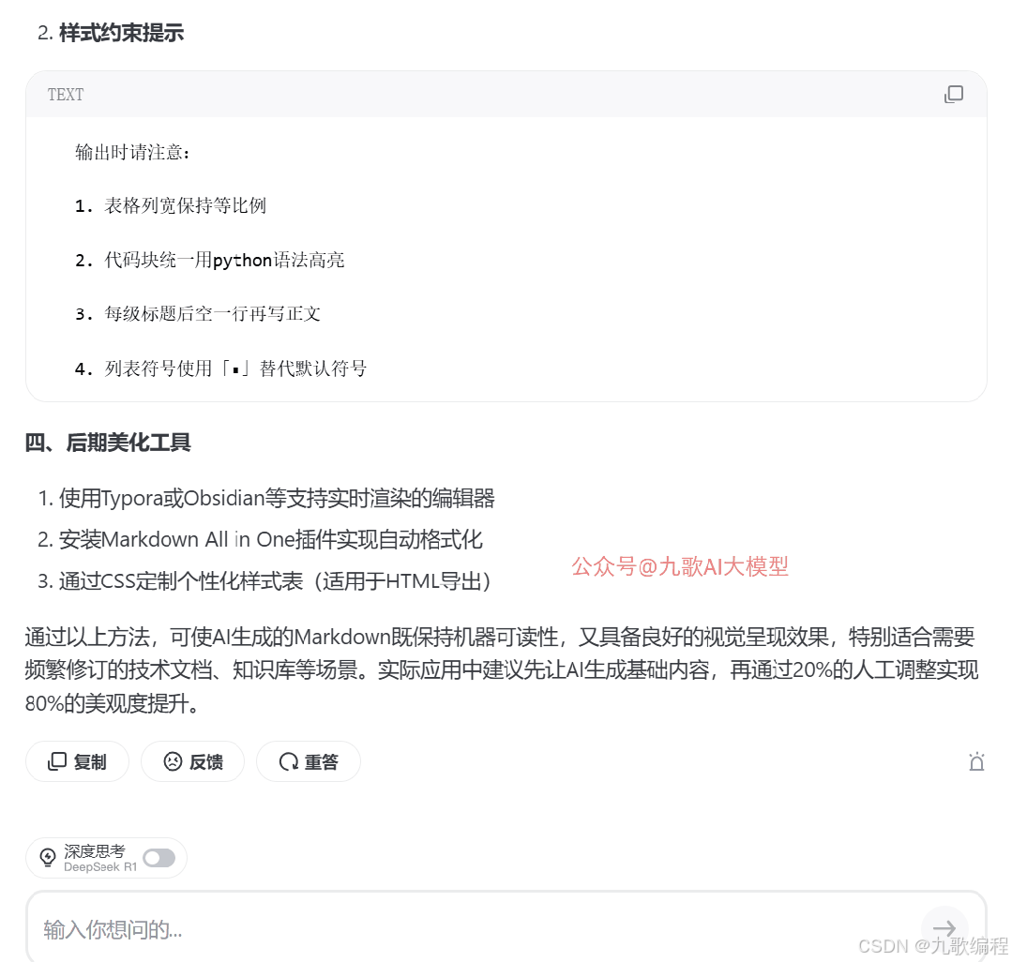Click the report alarm icon beside answer
1012x962 pixels.
pos(976,762)
